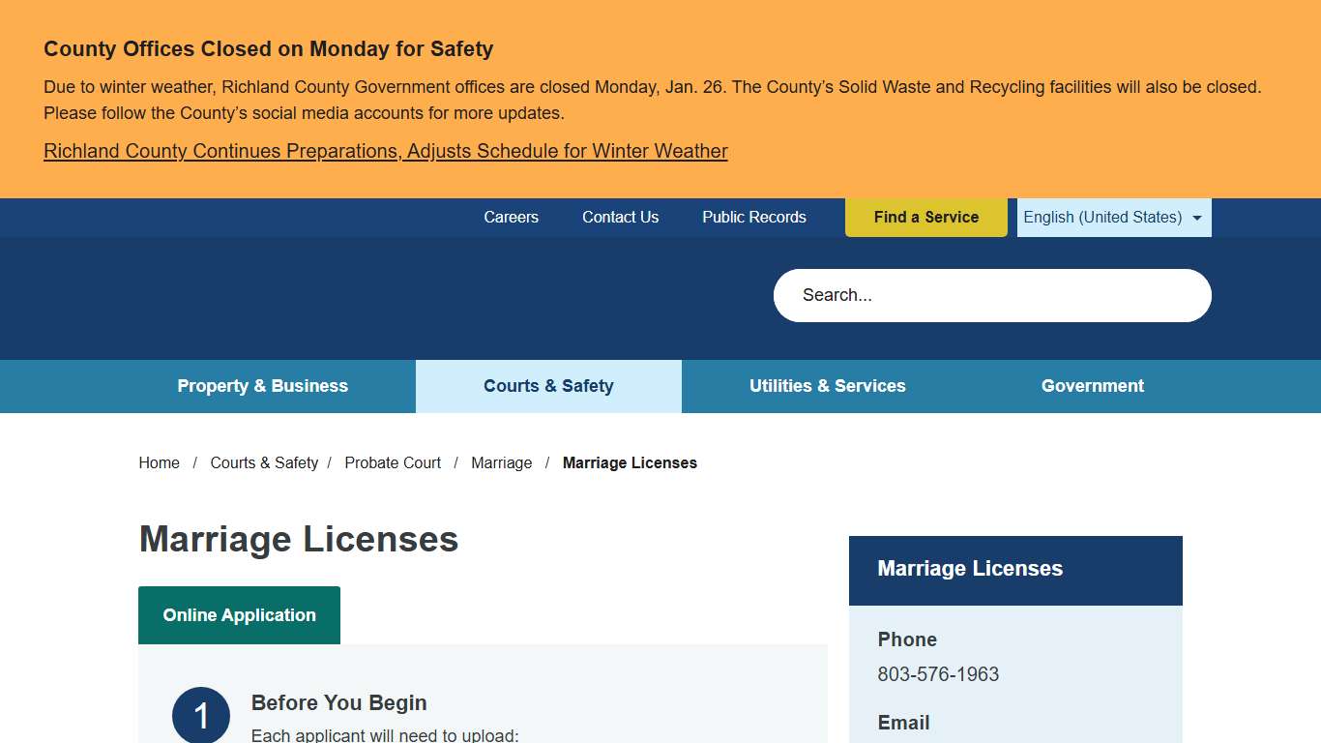Go to the Government menu section
Image resolution: width=1321 pixels, height=743 pixels.
(1092, 385)
